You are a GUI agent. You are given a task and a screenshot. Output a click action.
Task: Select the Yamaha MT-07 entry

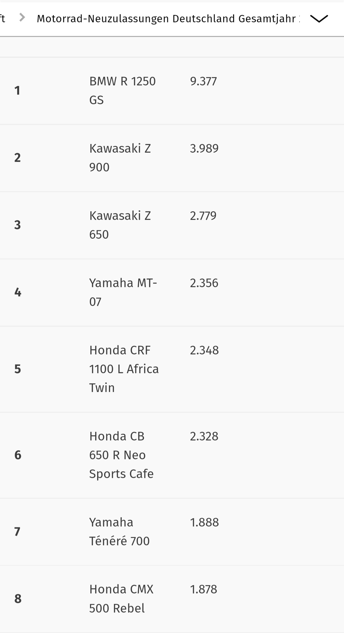123,292
